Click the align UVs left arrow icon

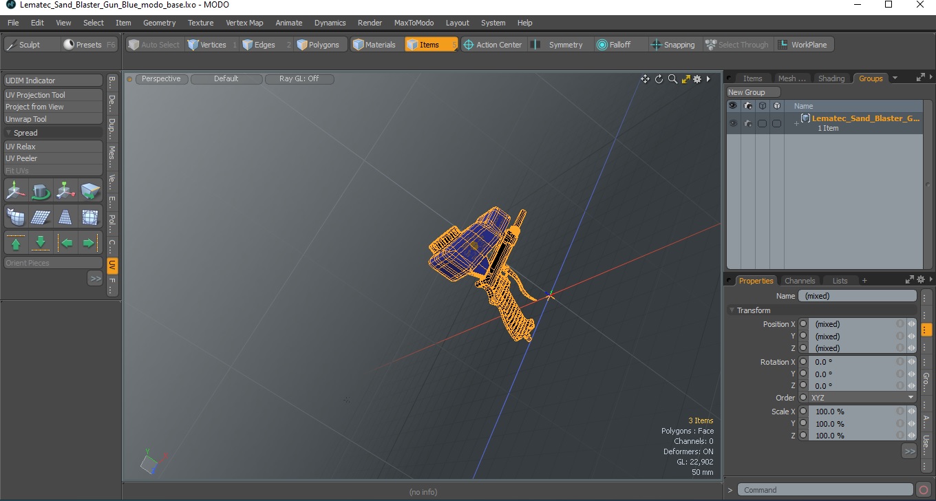point(66,243)
